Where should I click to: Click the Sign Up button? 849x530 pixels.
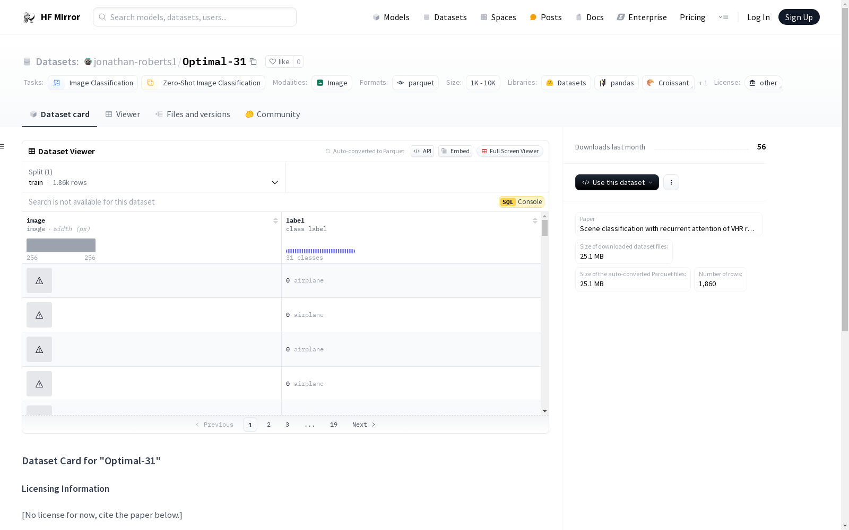(799, 17)
